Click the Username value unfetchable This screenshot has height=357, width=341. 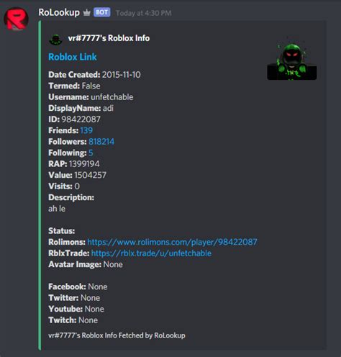pyautogui.click(x=112, y=97)
